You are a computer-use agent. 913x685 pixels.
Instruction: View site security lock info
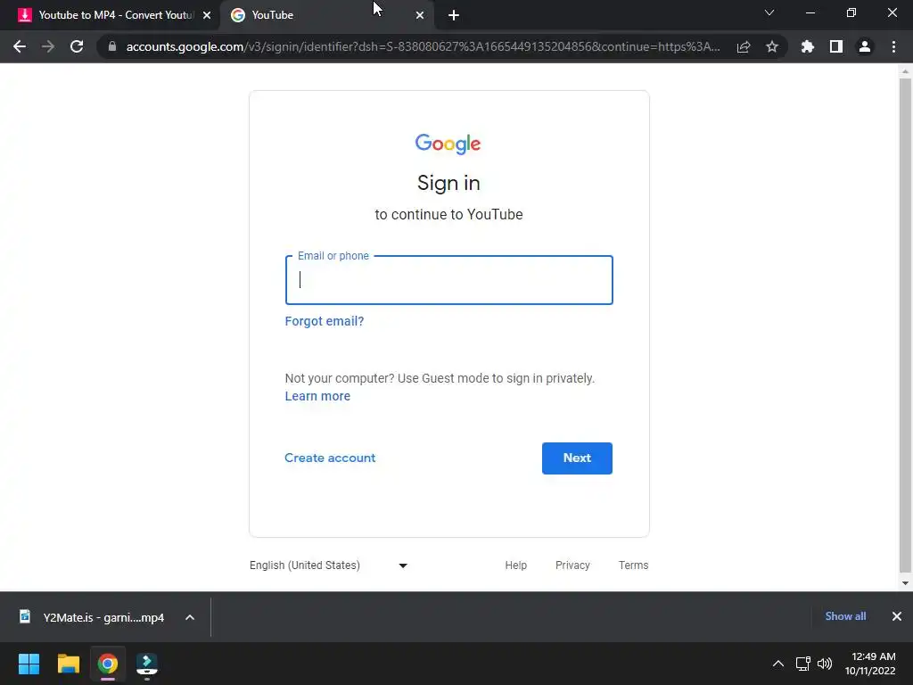coord(112,46)
